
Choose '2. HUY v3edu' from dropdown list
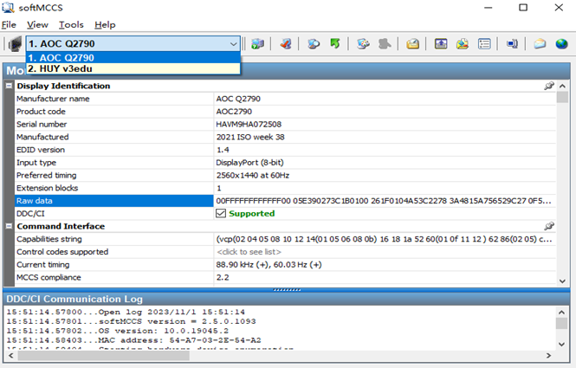click(133, 68)
